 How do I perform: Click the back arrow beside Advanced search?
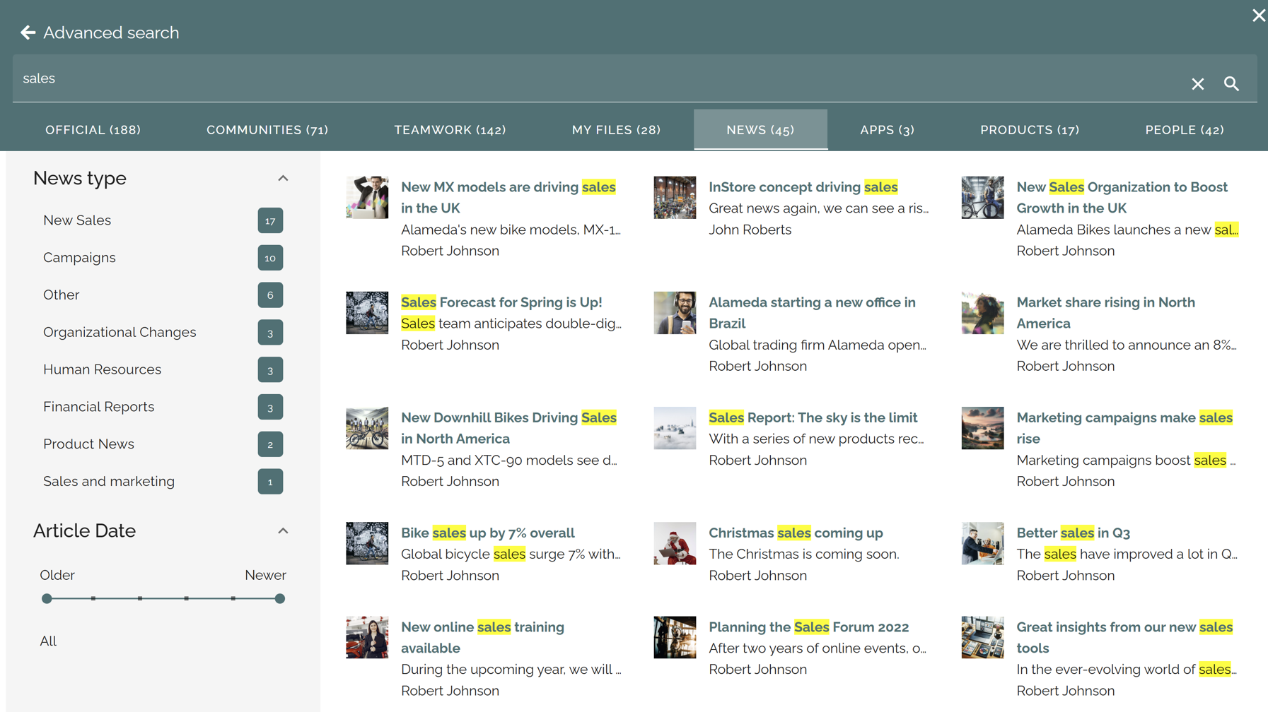coord(28,32)
